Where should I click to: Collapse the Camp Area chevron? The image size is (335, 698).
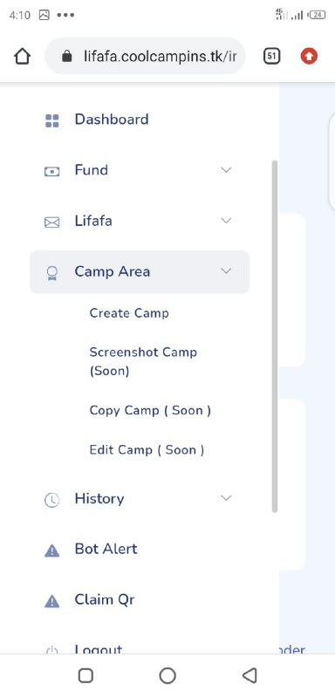coord(227,271)
